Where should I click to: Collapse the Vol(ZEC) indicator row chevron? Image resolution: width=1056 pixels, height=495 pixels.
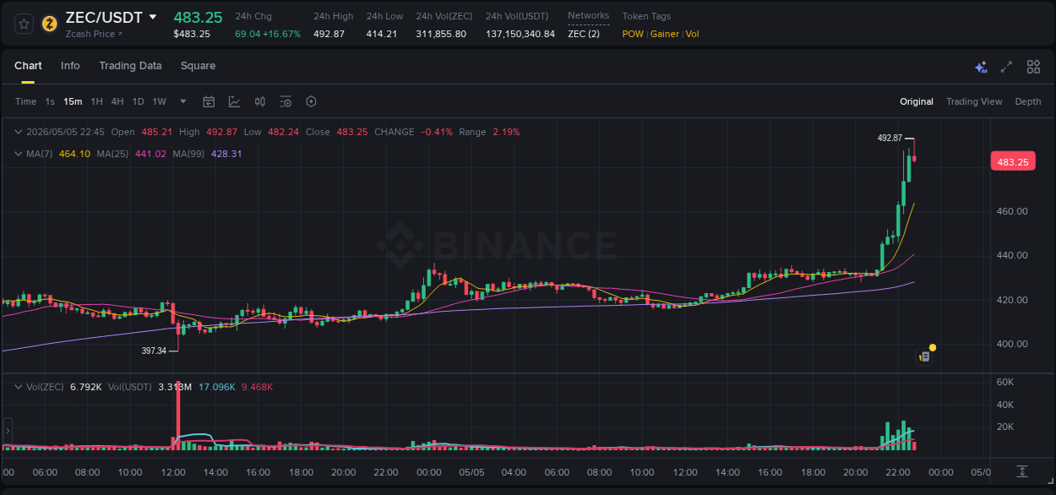click(18, 387)
